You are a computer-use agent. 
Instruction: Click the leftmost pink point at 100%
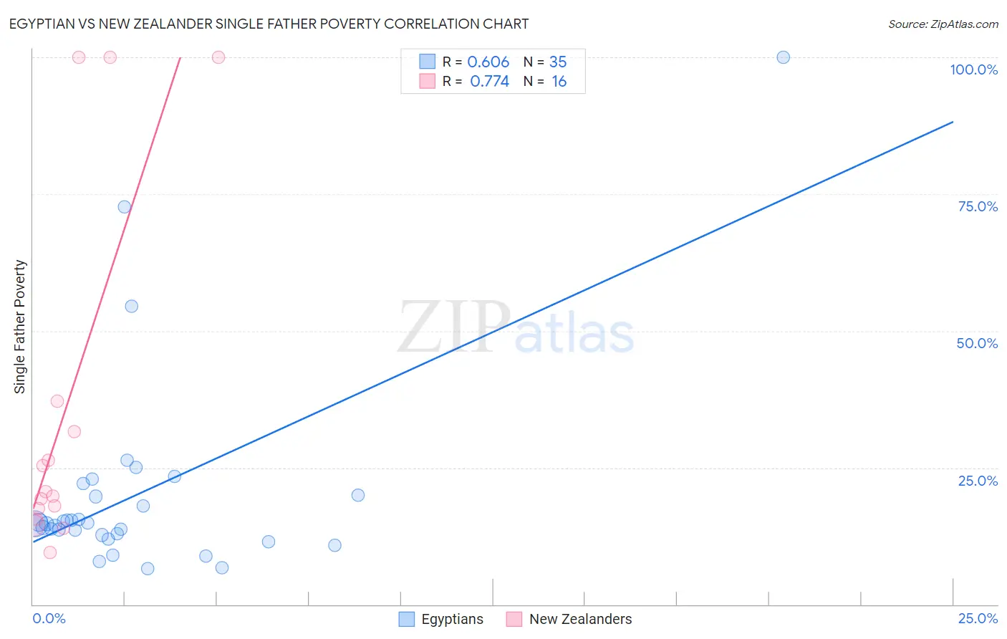coord(79,57)
